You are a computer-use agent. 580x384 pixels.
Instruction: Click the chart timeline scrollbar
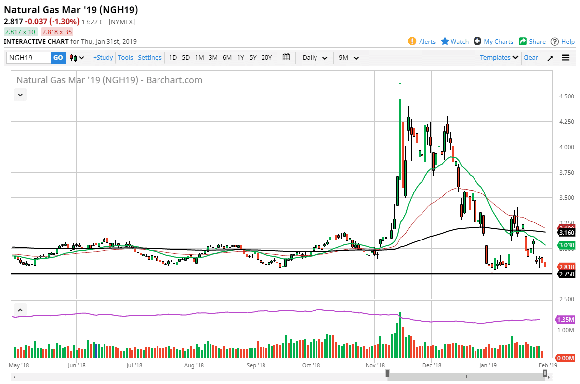click(466, 377)
